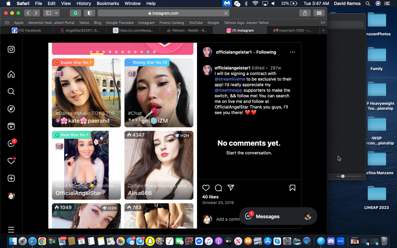397x248 pixels.
Task: Open Notifications heart in the sidebar
Action: 11,161
